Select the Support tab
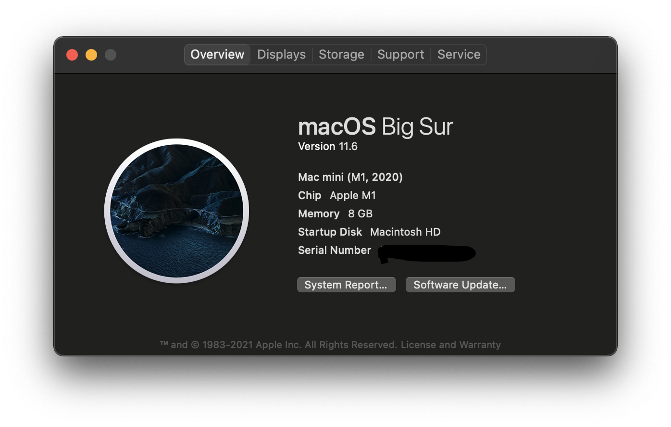The image size is (671, 427). [x=401, y=54]
